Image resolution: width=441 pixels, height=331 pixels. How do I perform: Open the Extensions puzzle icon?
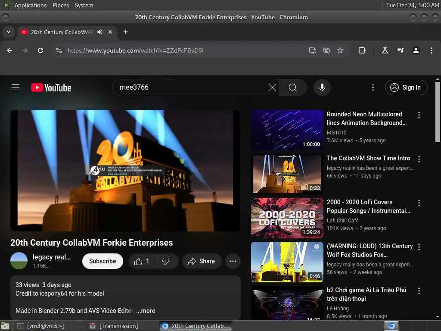(362, 50)
